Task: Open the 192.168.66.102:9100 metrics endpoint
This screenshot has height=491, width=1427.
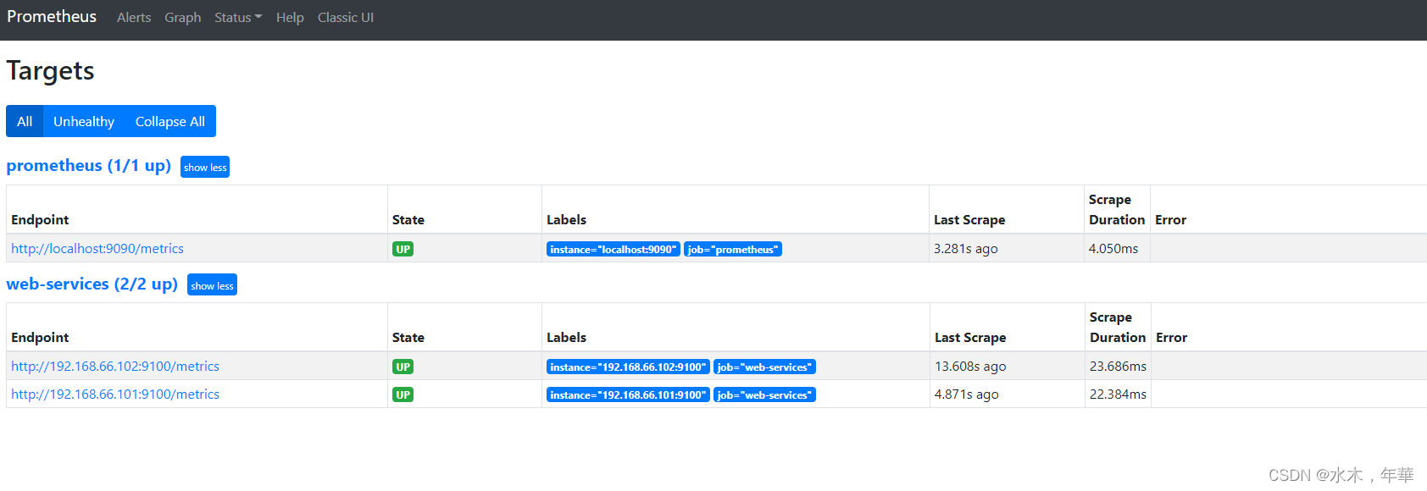Action: pyautogui.click(x=115, y=367)
